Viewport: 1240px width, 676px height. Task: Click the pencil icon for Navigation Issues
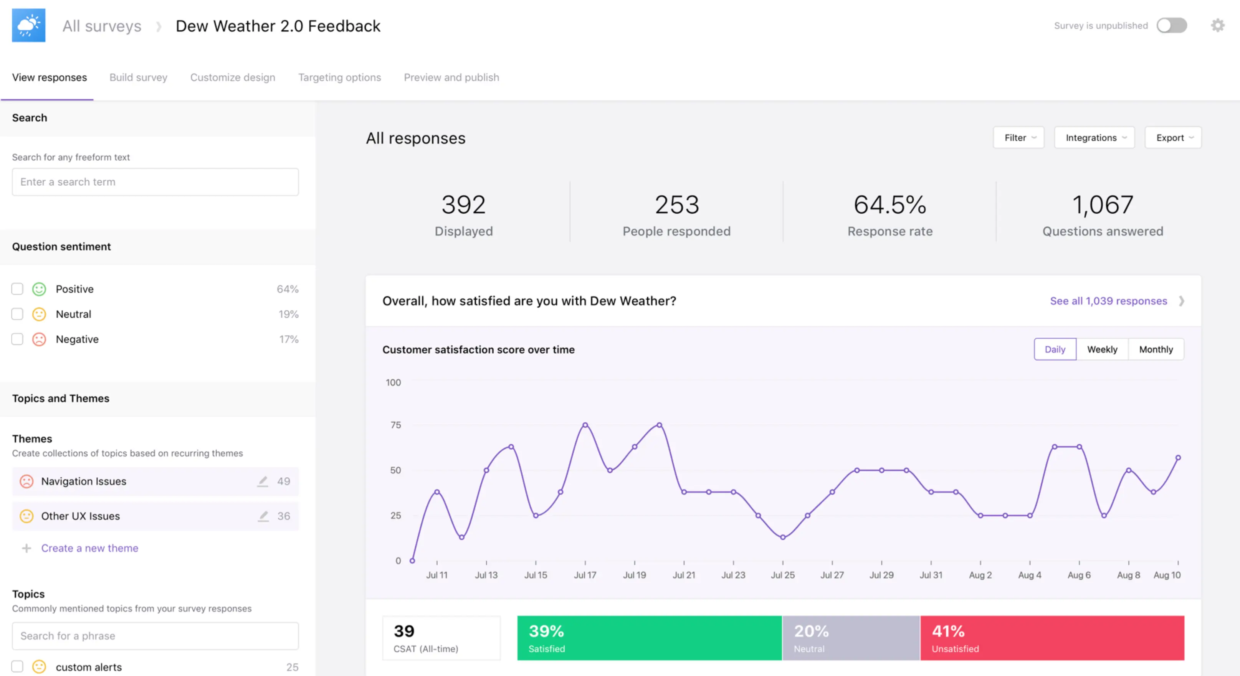(262, 481)
